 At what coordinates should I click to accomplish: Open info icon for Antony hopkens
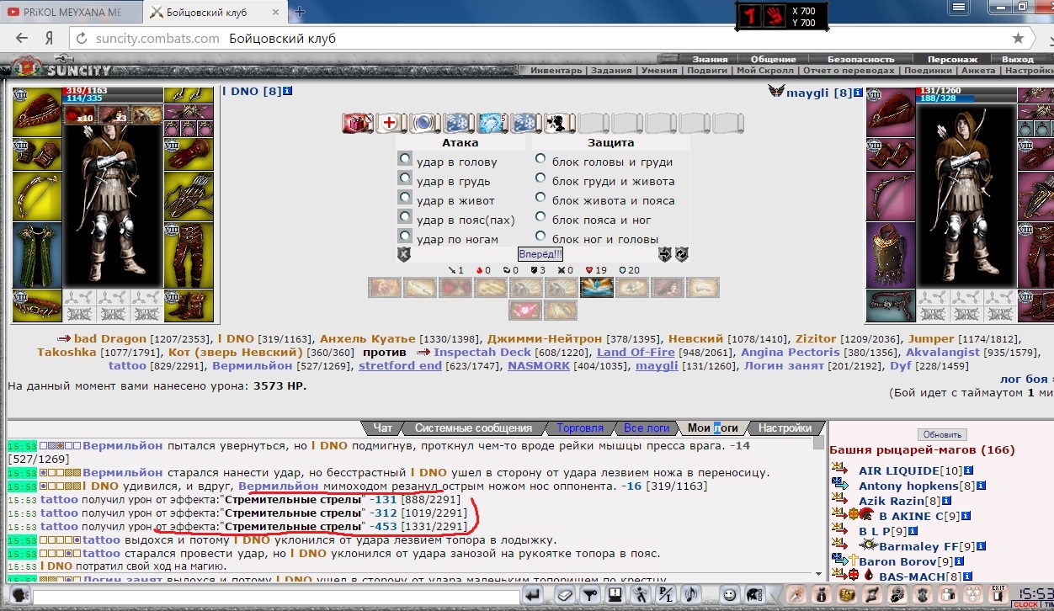(981, 486)
